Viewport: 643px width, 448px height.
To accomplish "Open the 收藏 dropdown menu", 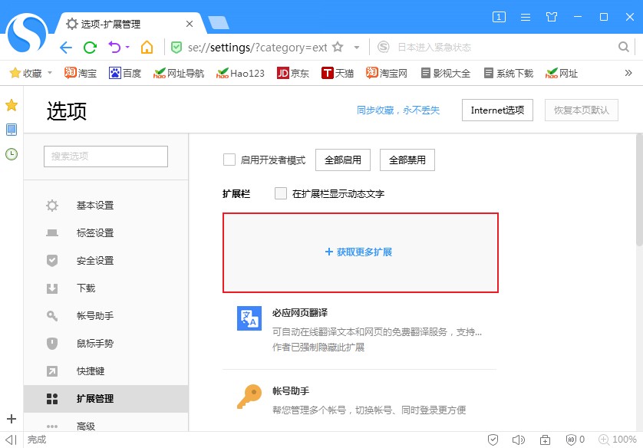I will click(31, 73).
